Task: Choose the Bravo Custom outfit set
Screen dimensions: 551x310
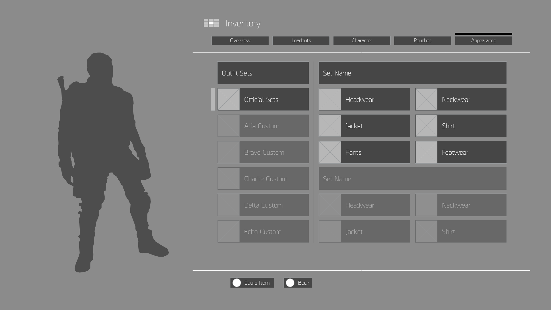Action: [263, 152]
